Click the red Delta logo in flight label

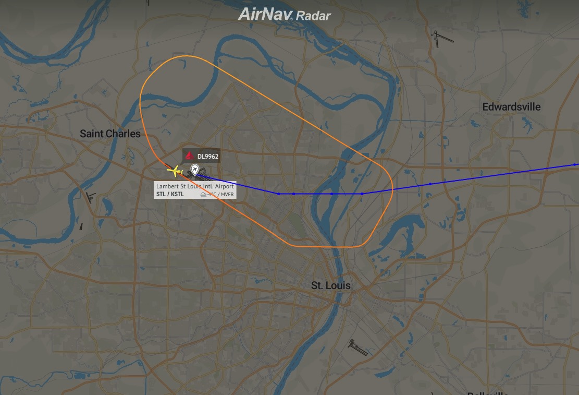pos(190,156)
